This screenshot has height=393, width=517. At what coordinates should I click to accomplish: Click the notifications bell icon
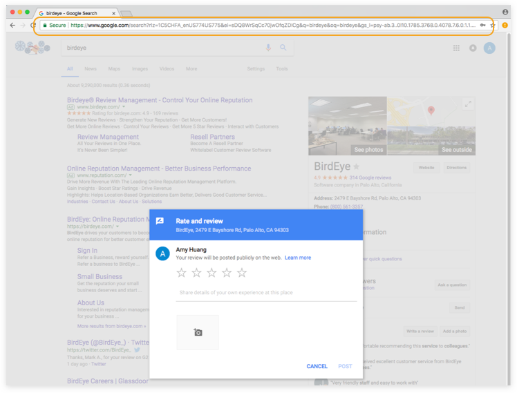(473, 48)
